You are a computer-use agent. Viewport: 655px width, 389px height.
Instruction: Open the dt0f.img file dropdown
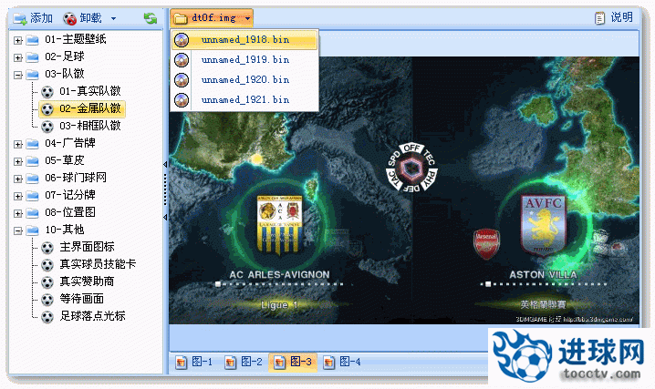click(212, 18)
